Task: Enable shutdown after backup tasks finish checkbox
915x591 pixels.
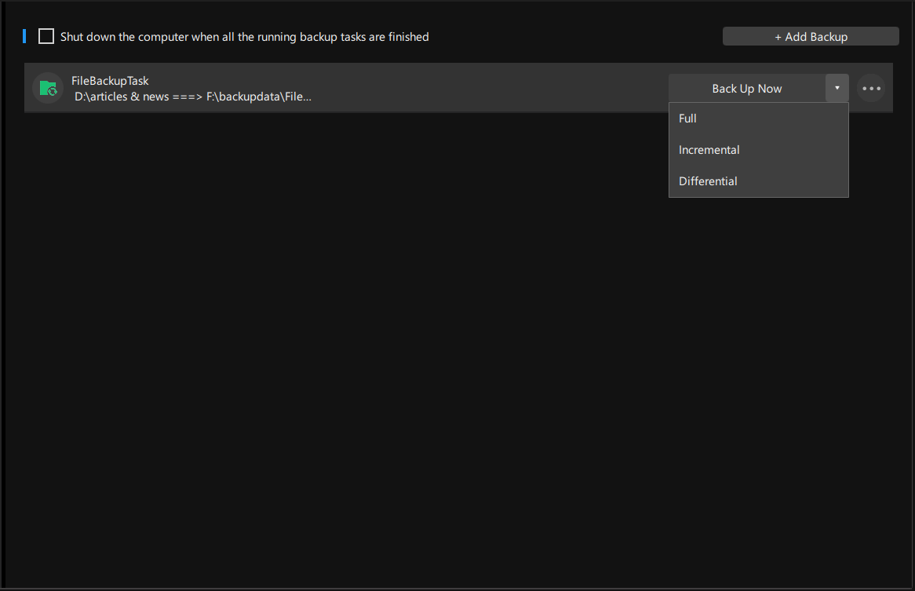Action: click(x=46, y=36)
